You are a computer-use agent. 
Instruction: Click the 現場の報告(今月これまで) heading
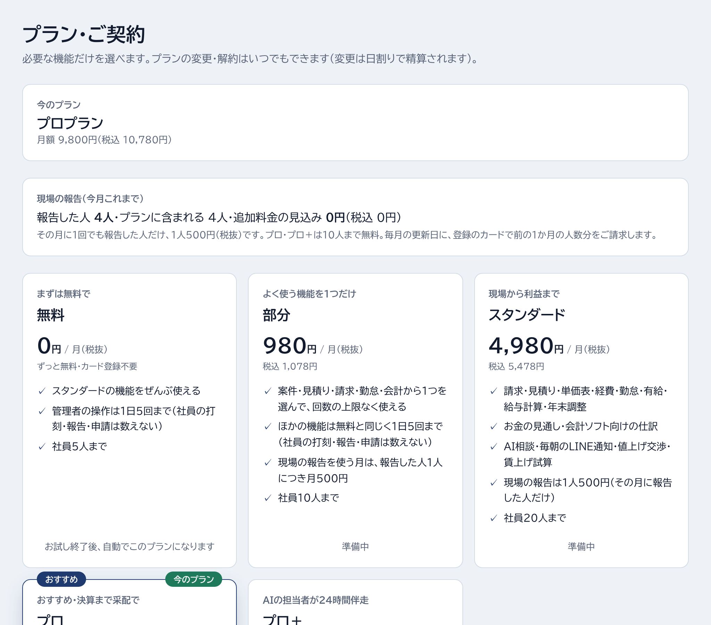pyautogui.click(x=90, y=199)
